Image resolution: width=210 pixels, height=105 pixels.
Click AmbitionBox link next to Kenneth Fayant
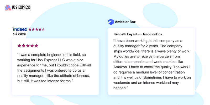(152, 34)
